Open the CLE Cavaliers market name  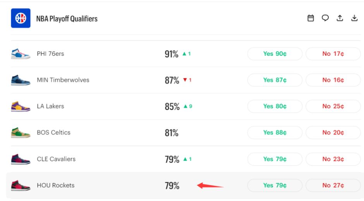pos(56,159)
